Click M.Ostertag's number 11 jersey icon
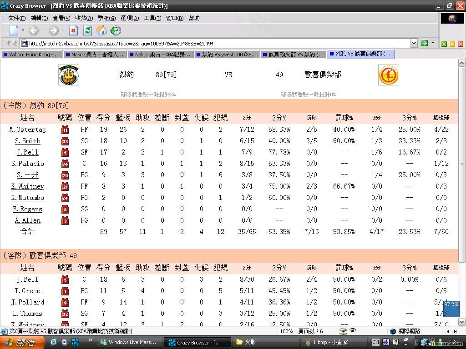Screen dimensions: 466x349 (65, 130)
